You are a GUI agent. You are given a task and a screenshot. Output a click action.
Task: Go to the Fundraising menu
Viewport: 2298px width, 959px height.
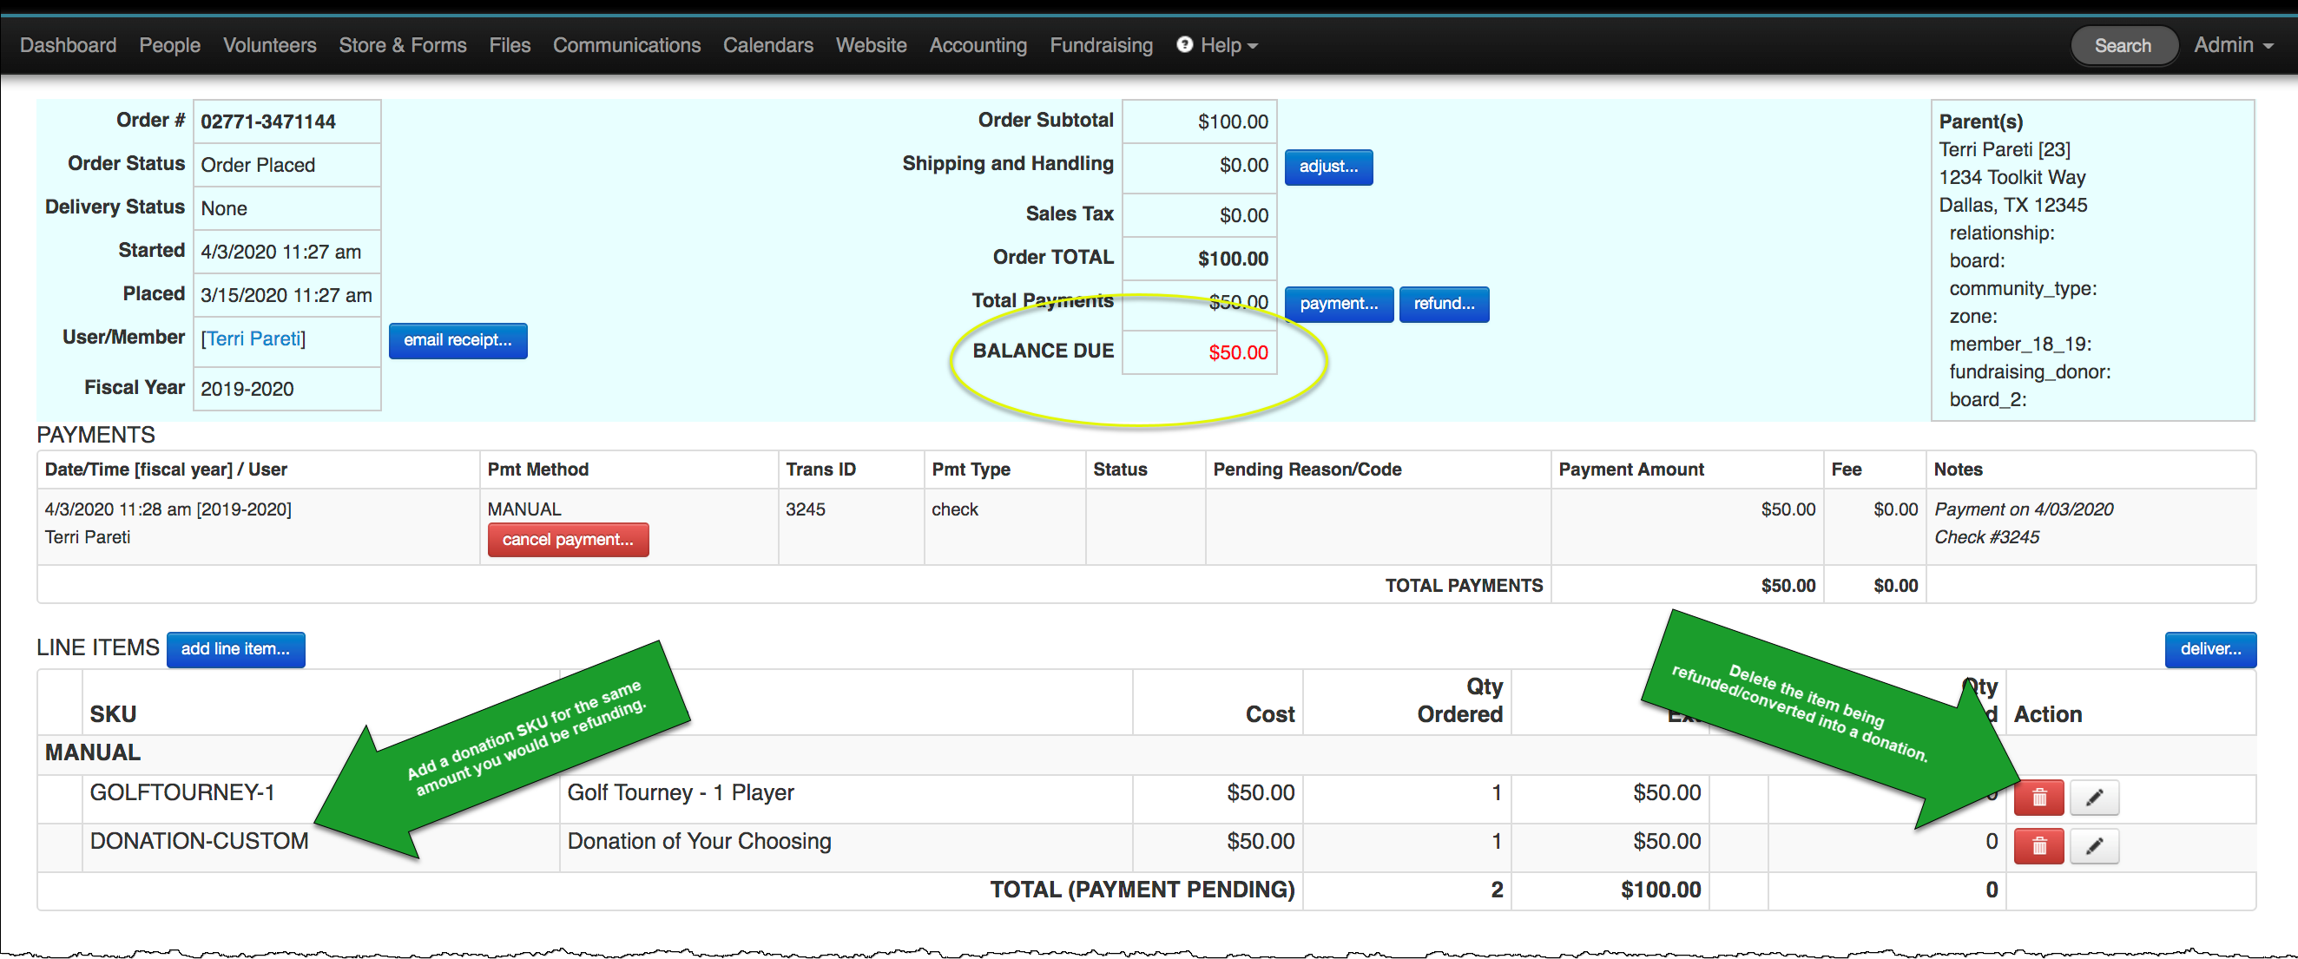1100,44
